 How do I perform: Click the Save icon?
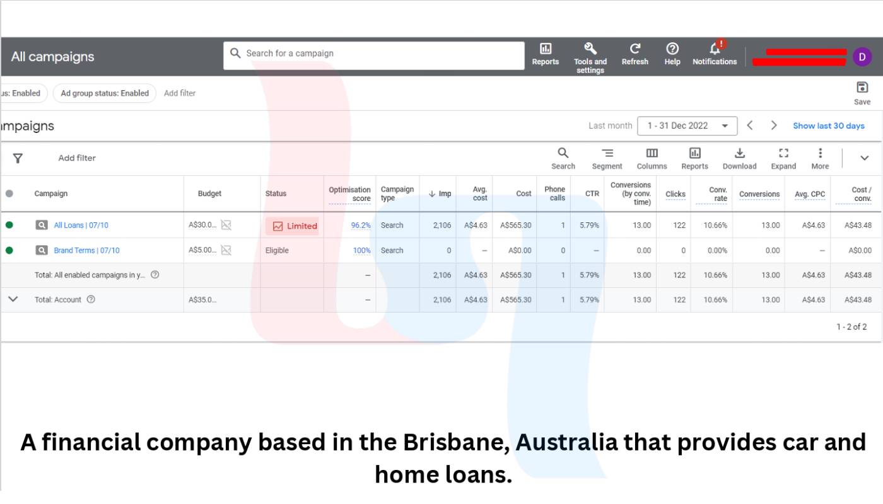pyautogui.click(x=862, y=89)
